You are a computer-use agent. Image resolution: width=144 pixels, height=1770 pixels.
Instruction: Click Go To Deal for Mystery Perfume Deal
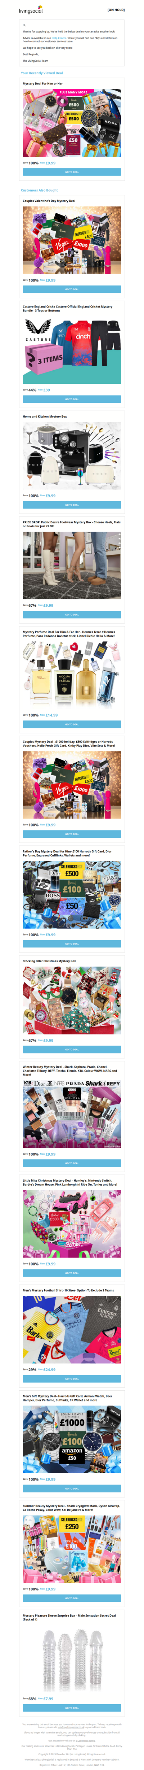72,724
